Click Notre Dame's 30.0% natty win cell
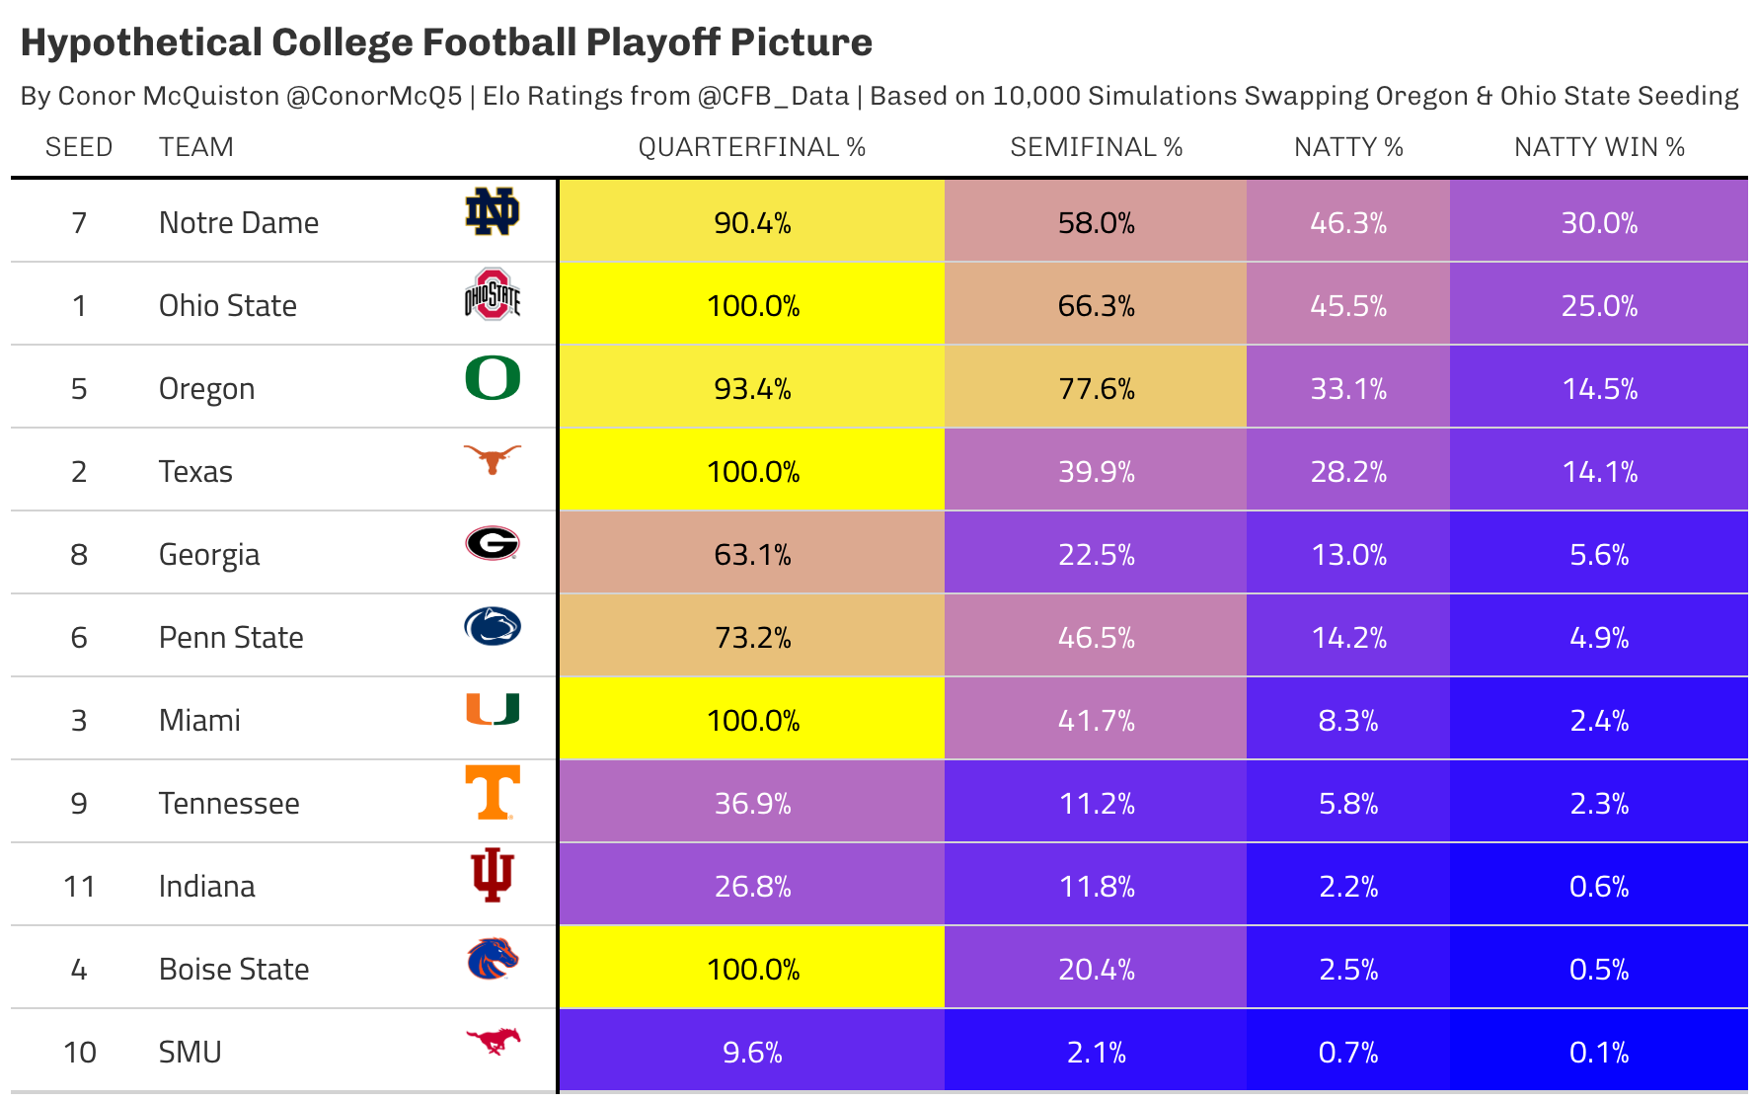1757x1102 pixels. tap(1599, 222)
